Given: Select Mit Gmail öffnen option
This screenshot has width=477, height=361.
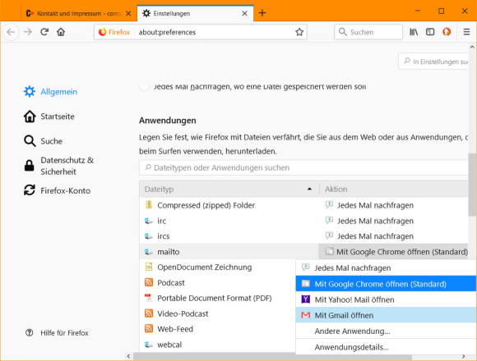Looking at the screenshot, I should coord(386,315).
